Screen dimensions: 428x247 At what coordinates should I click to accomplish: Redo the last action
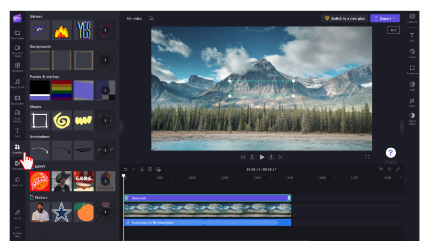tap(134, 170)
